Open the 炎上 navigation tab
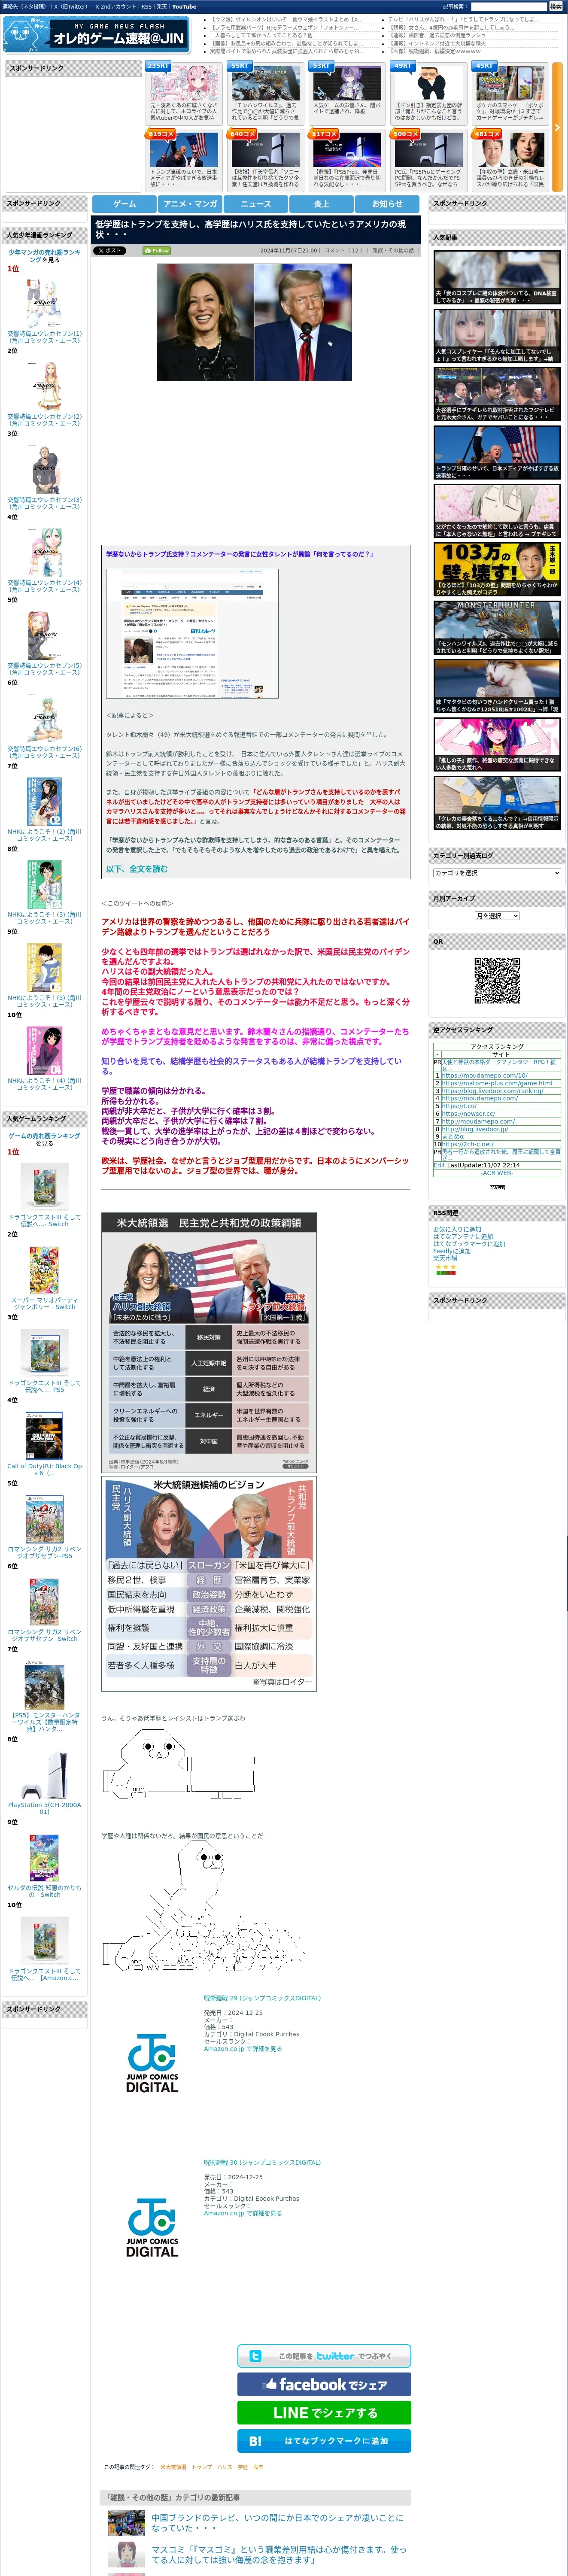Viewport: 568px width, 2576px height. [321, 203]
